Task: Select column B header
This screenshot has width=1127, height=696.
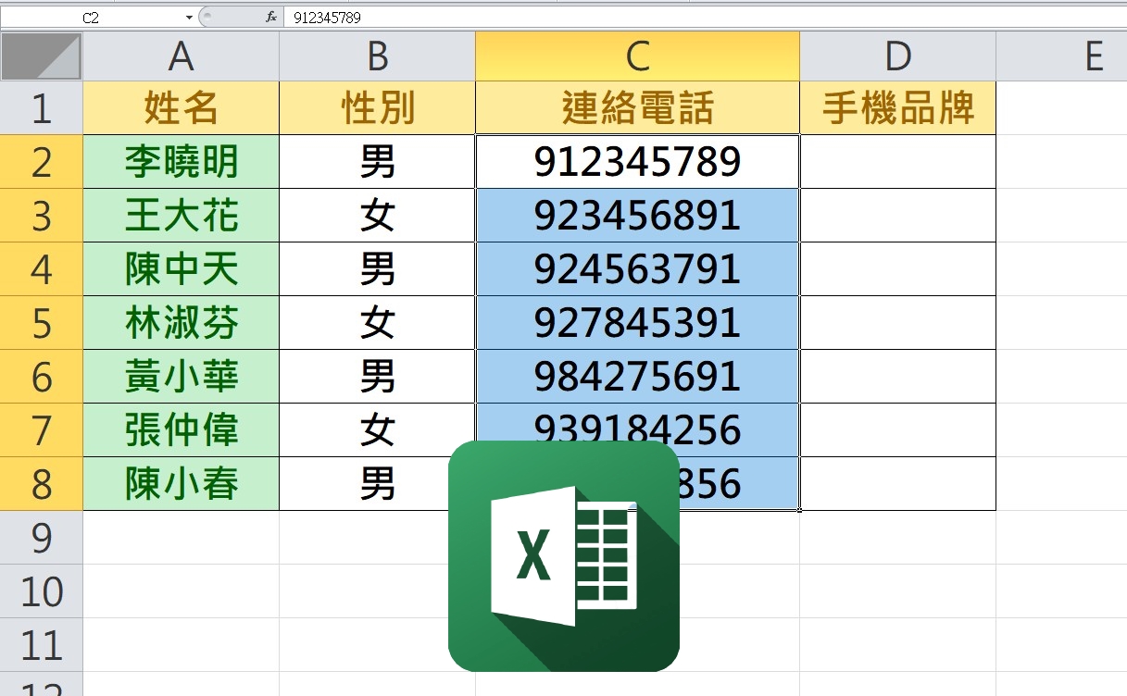Action: click(x=377, y=57)
